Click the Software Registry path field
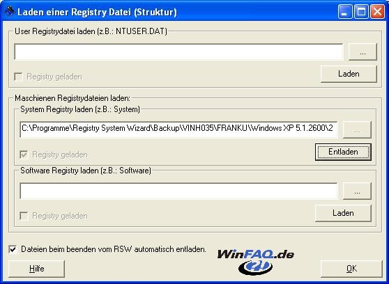The height and width of the screenshot is (284, 389). [x=178, y=191]
